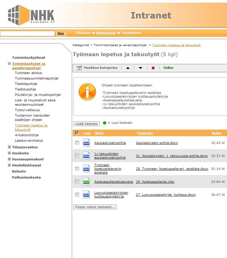Click the Muokkaa kategoriaa pencil icon

coord(79,68)
